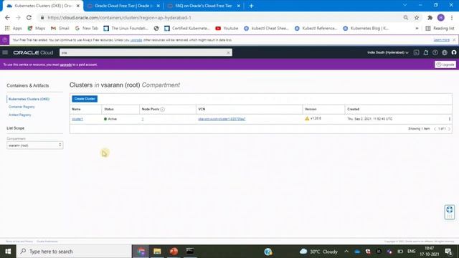
Task: Open the Apps bookmark
Action: click(13, 29)
